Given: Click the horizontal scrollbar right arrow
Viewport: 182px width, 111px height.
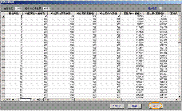Looking at the screenshot, I should (x=176, y=100).
